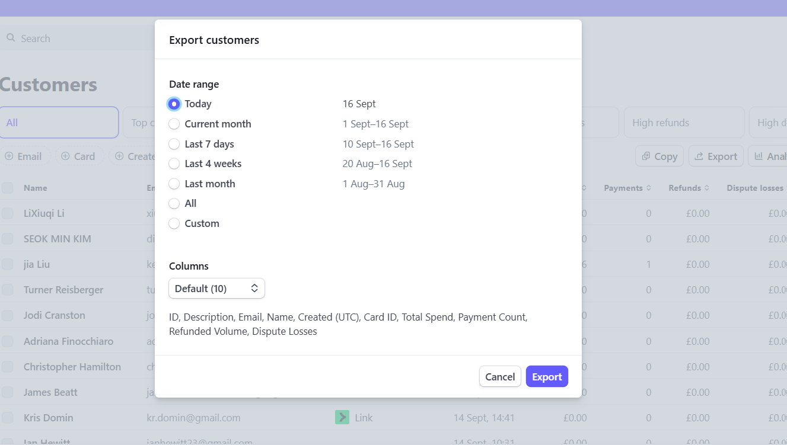Click the Export icon in toolbar
The width and height of the screenshot is (787, 445).
tap(699, 156)
